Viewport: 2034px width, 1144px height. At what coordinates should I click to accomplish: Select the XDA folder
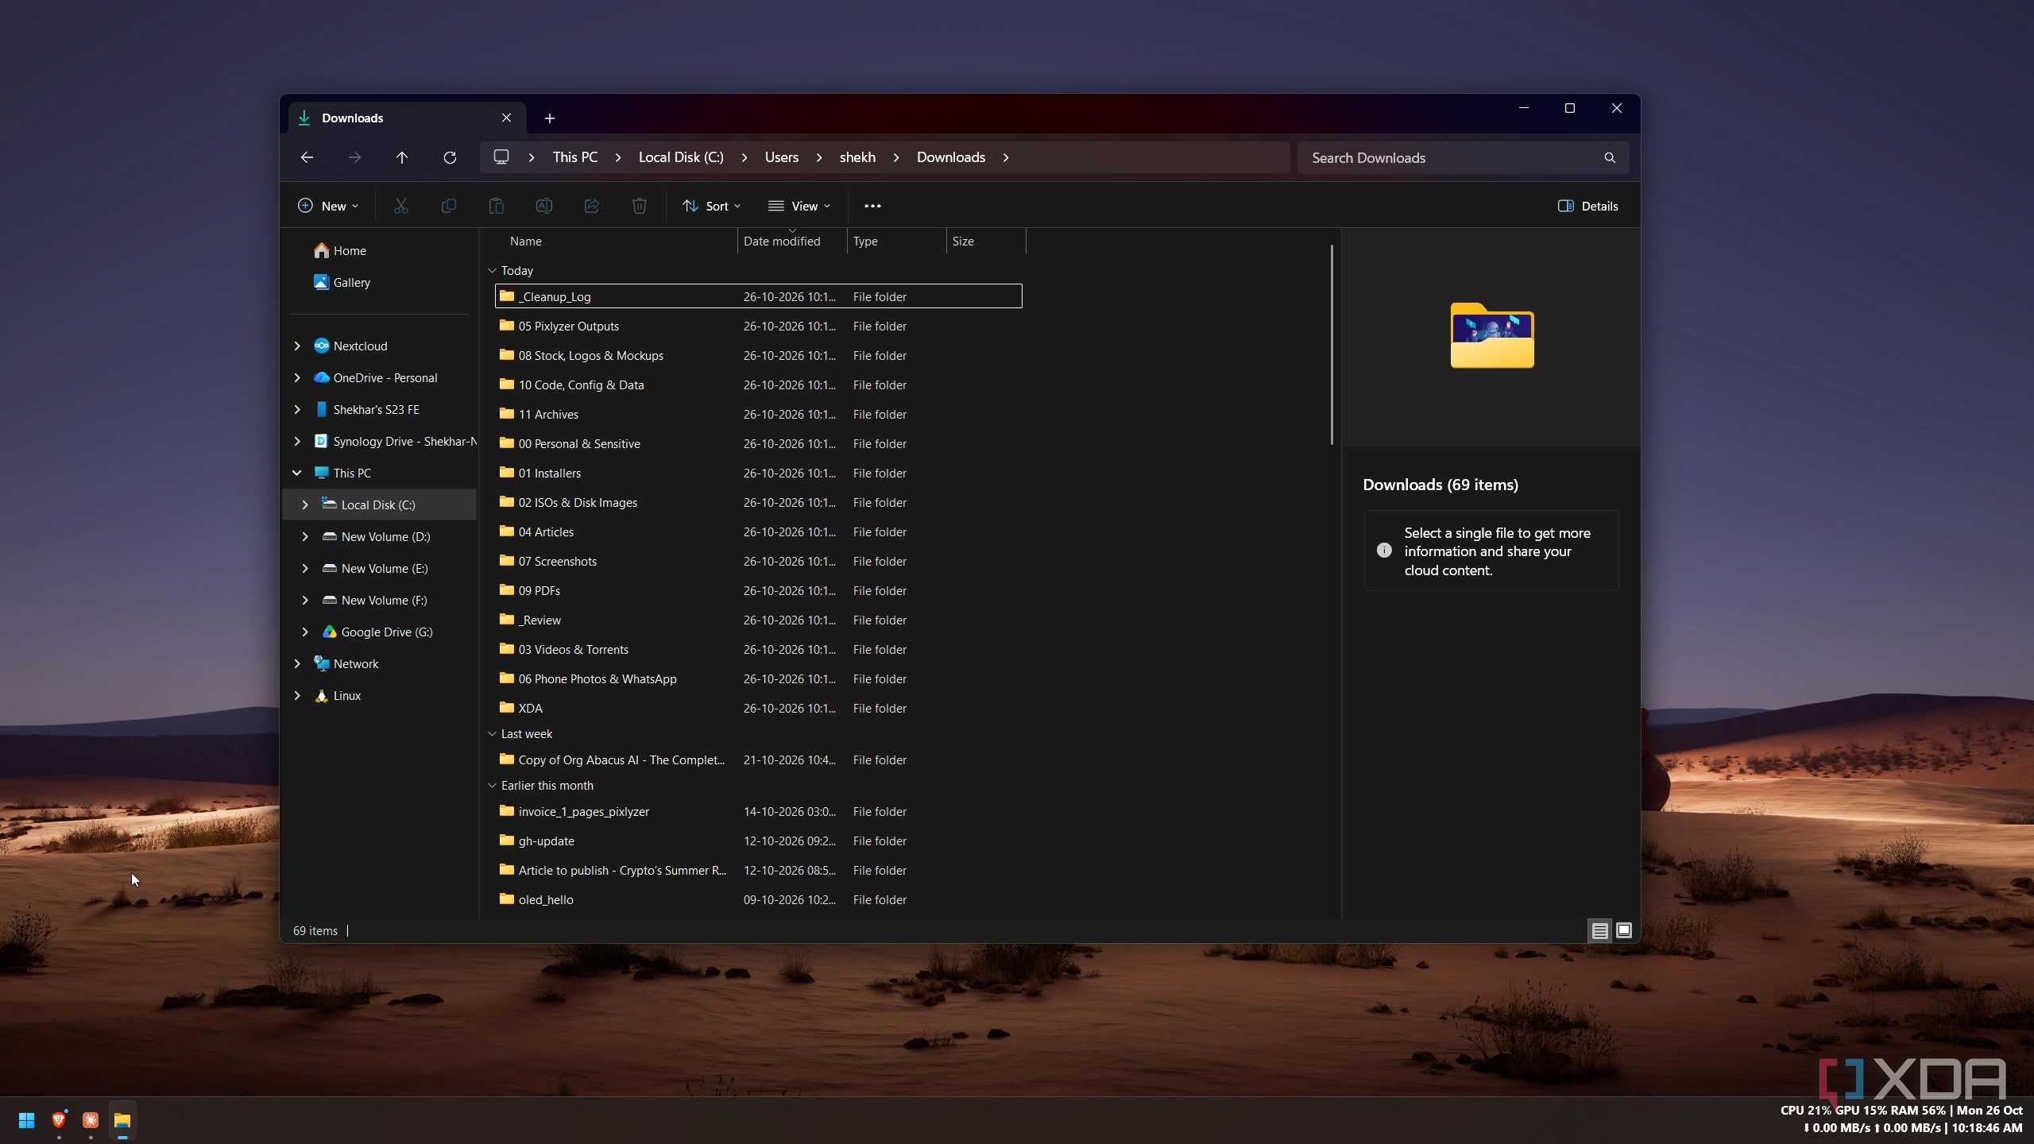point(759,708)
